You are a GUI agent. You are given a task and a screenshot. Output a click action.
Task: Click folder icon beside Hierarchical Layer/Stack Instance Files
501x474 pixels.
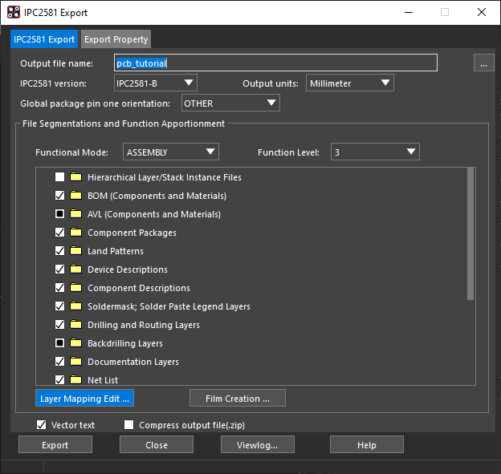coord(75,176)
